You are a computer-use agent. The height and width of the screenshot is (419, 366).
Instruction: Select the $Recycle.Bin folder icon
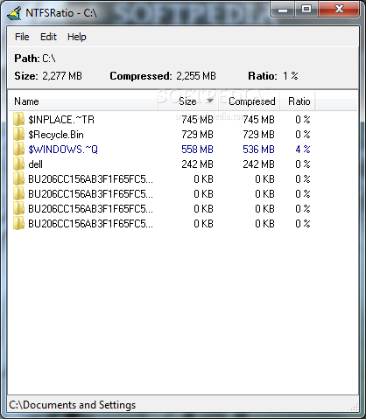19,135
